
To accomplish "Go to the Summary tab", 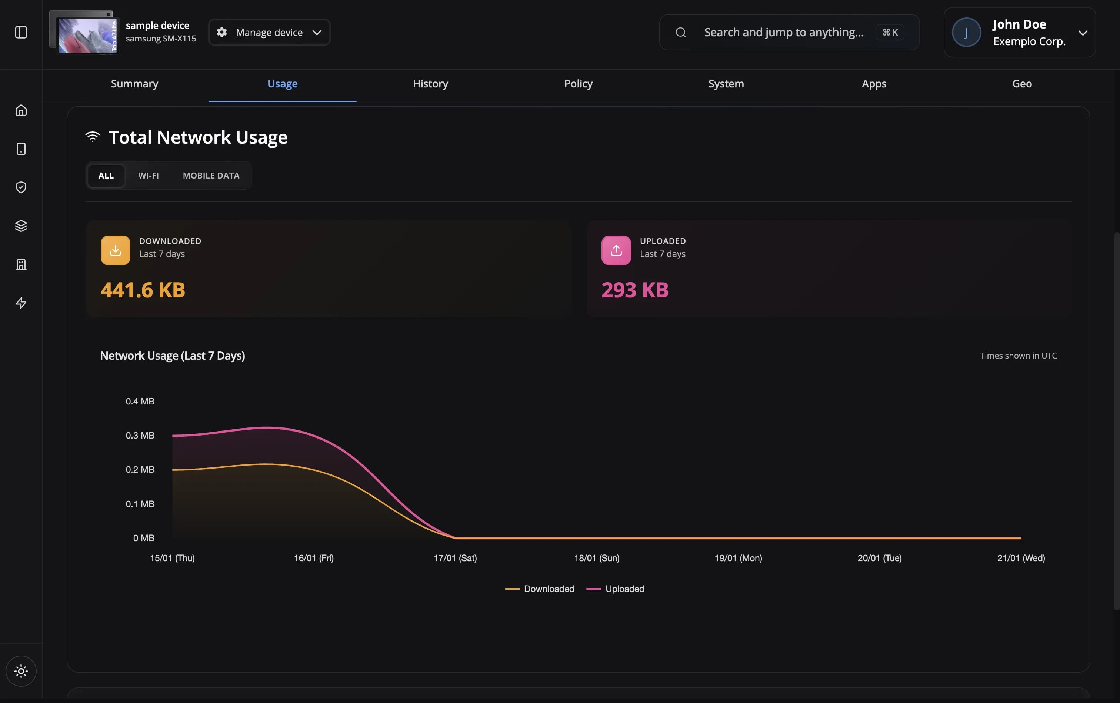I will 134,84.
